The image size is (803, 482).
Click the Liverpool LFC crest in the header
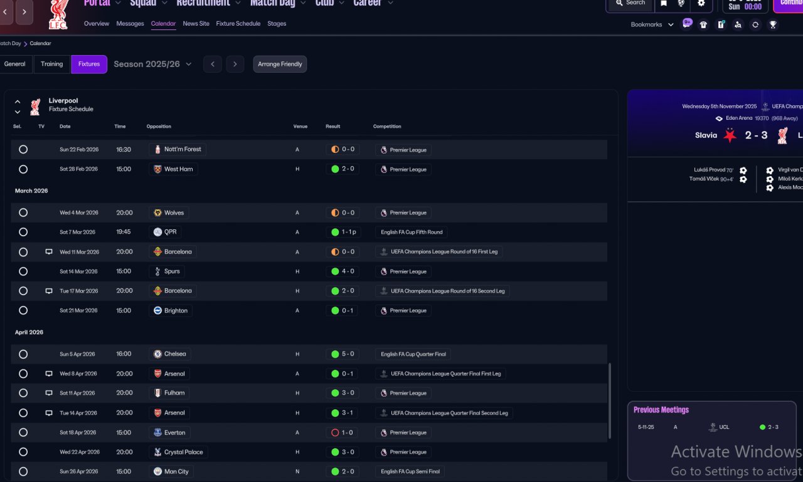tap(58, 15)
